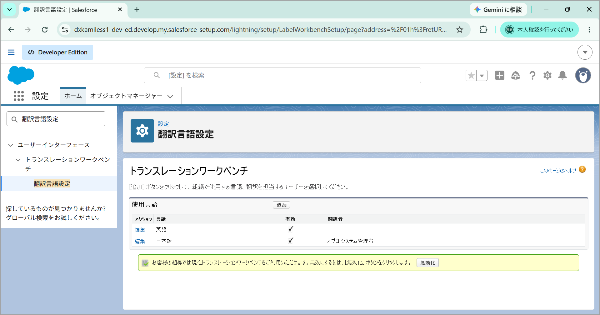This screenshot has height=315, width=600.
Task: Focus the [設定] を検索 search field
Action: point(282,75)
